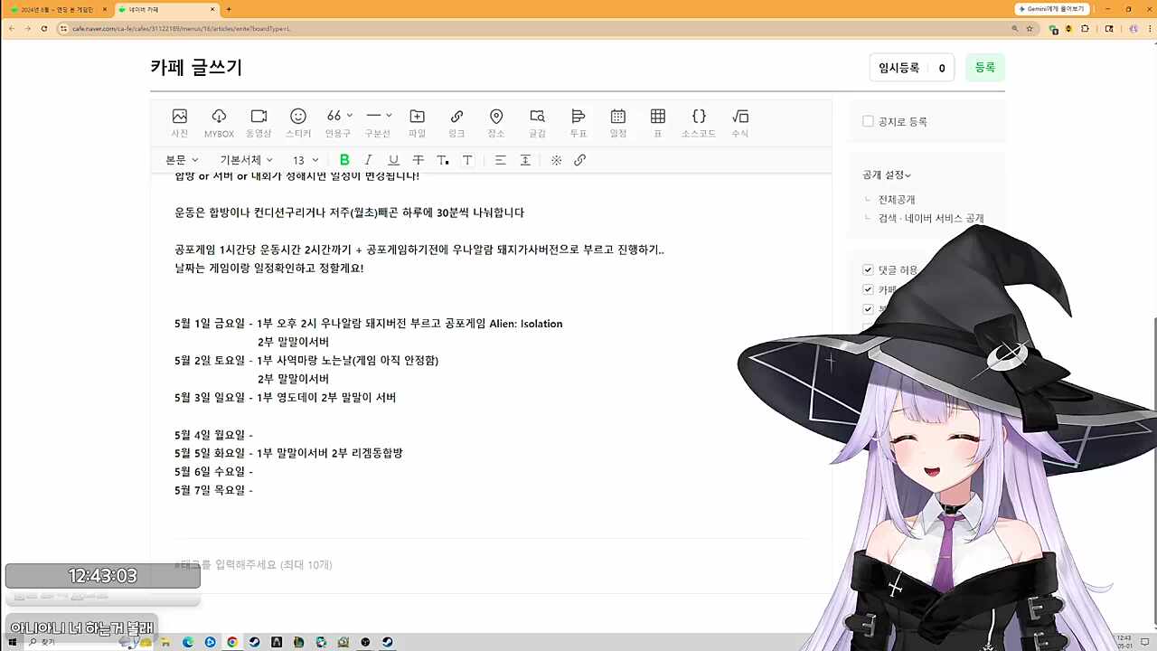
Task: Open the 글감 search tool
Action: click(537, 123)
